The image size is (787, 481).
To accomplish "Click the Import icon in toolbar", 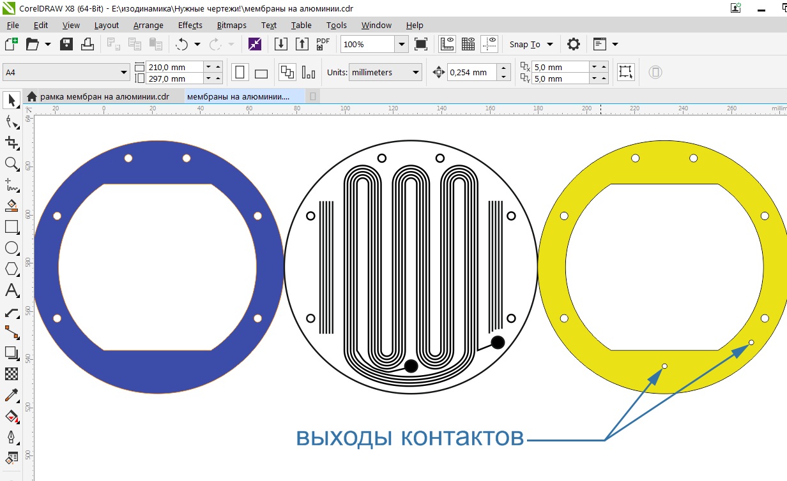I will [280, 44].
